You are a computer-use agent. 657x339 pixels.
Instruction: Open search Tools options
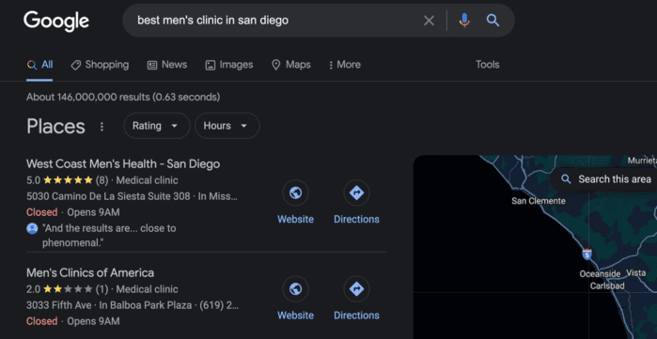[x=487, y=65]
